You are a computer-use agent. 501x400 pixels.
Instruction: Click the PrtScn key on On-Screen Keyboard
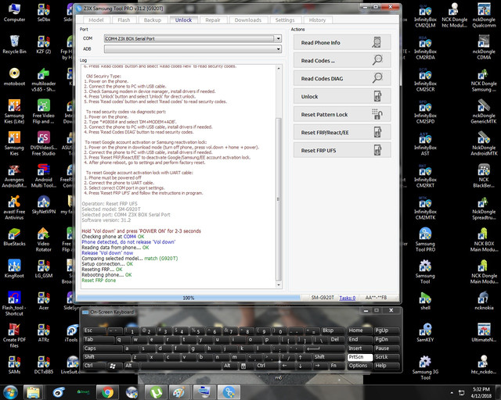pos(360,357)
